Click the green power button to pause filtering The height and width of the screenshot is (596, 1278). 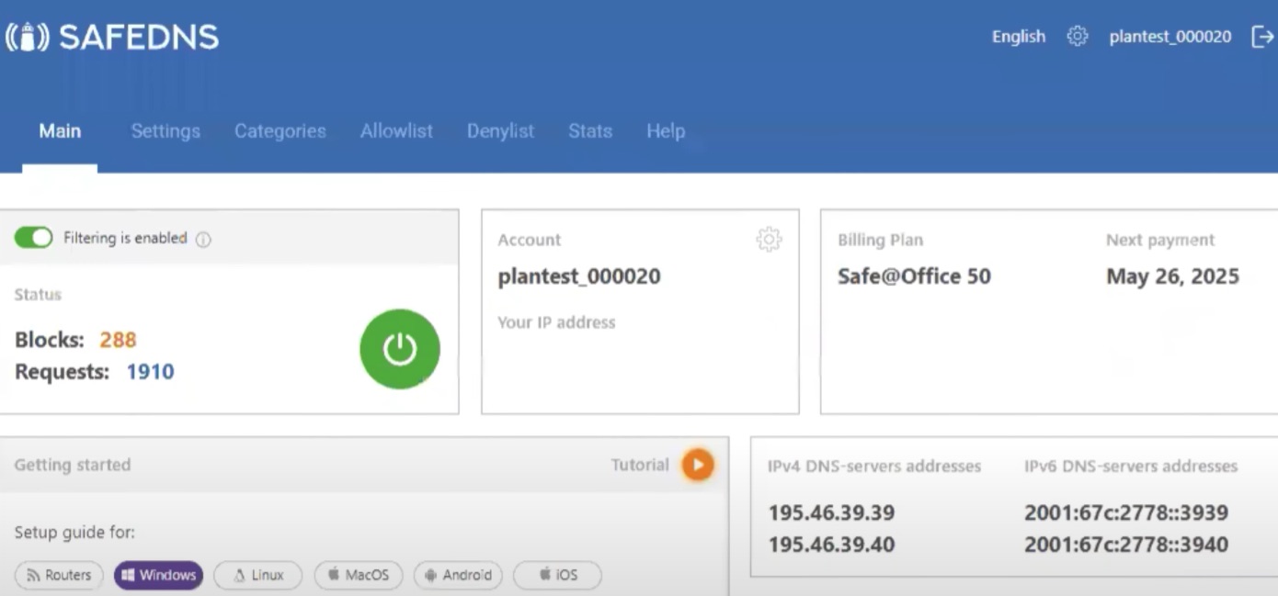click(399, 349)
